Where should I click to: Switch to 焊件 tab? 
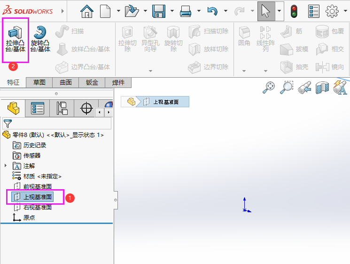118,82
